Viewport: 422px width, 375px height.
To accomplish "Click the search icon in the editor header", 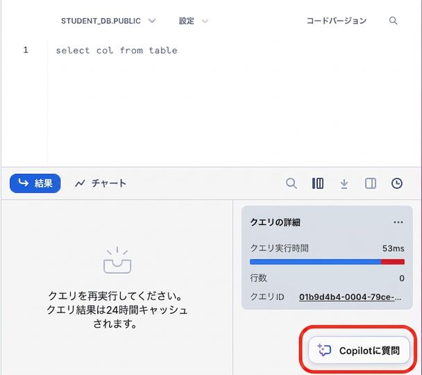I will coord(394,21).
